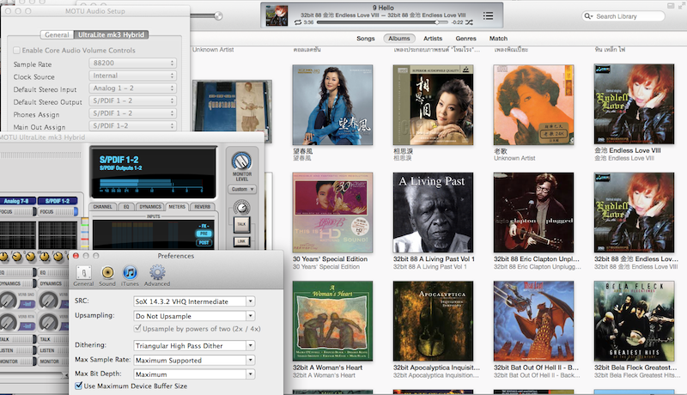Viewport: 687px width, 395px height.
Task: Switch to the Artists view tab
Action: [x=433, y=39]
